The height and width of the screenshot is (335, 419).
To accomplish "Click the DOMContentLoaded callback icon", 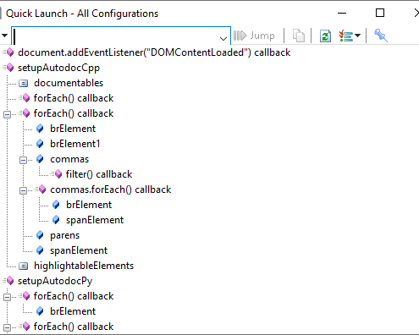I will point(8,52).
